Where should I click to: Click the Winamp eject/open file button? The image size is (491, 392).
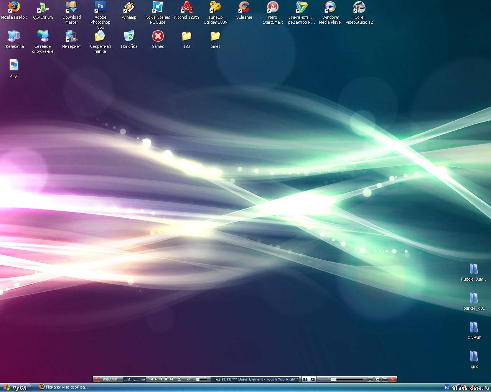click(x=179, y=379)
